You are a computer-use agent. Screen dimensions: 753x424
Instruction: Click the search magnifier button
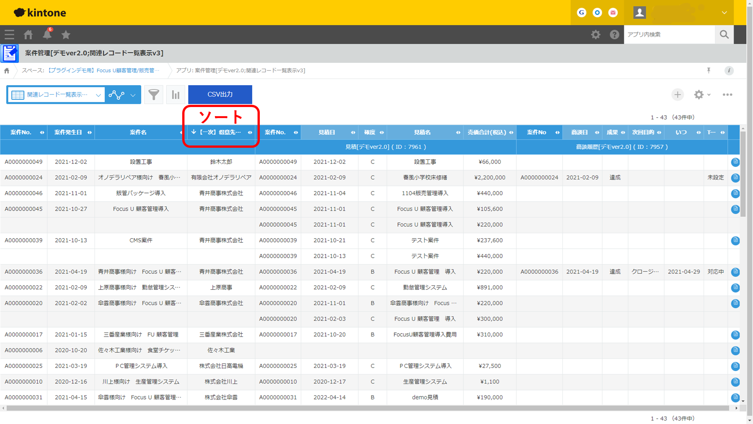724,34
